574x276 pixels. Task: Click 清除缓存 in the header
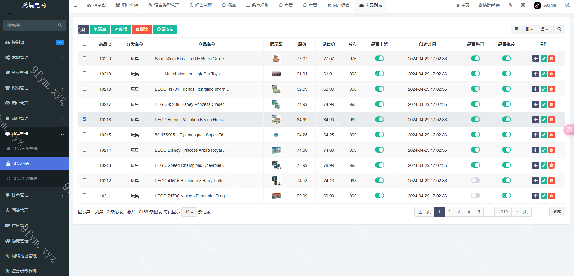click(x=489, y=5)
